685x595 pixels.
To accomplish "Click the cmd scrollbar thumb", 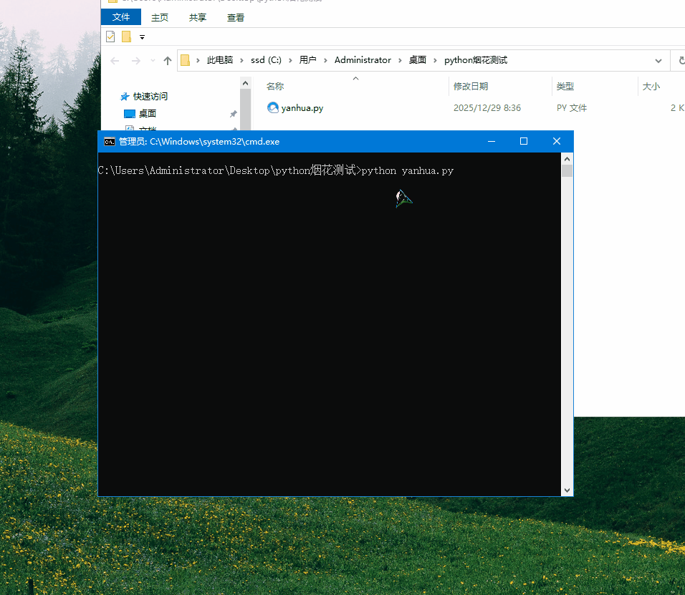I will tap(567, 171).
